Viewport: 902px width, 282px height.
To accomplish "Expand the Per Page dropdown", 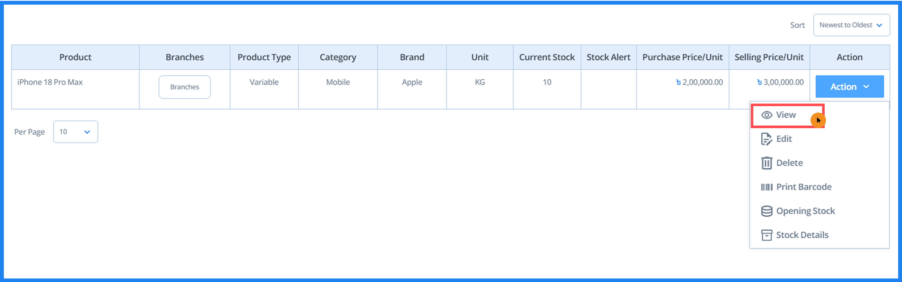I will [75, 132].
